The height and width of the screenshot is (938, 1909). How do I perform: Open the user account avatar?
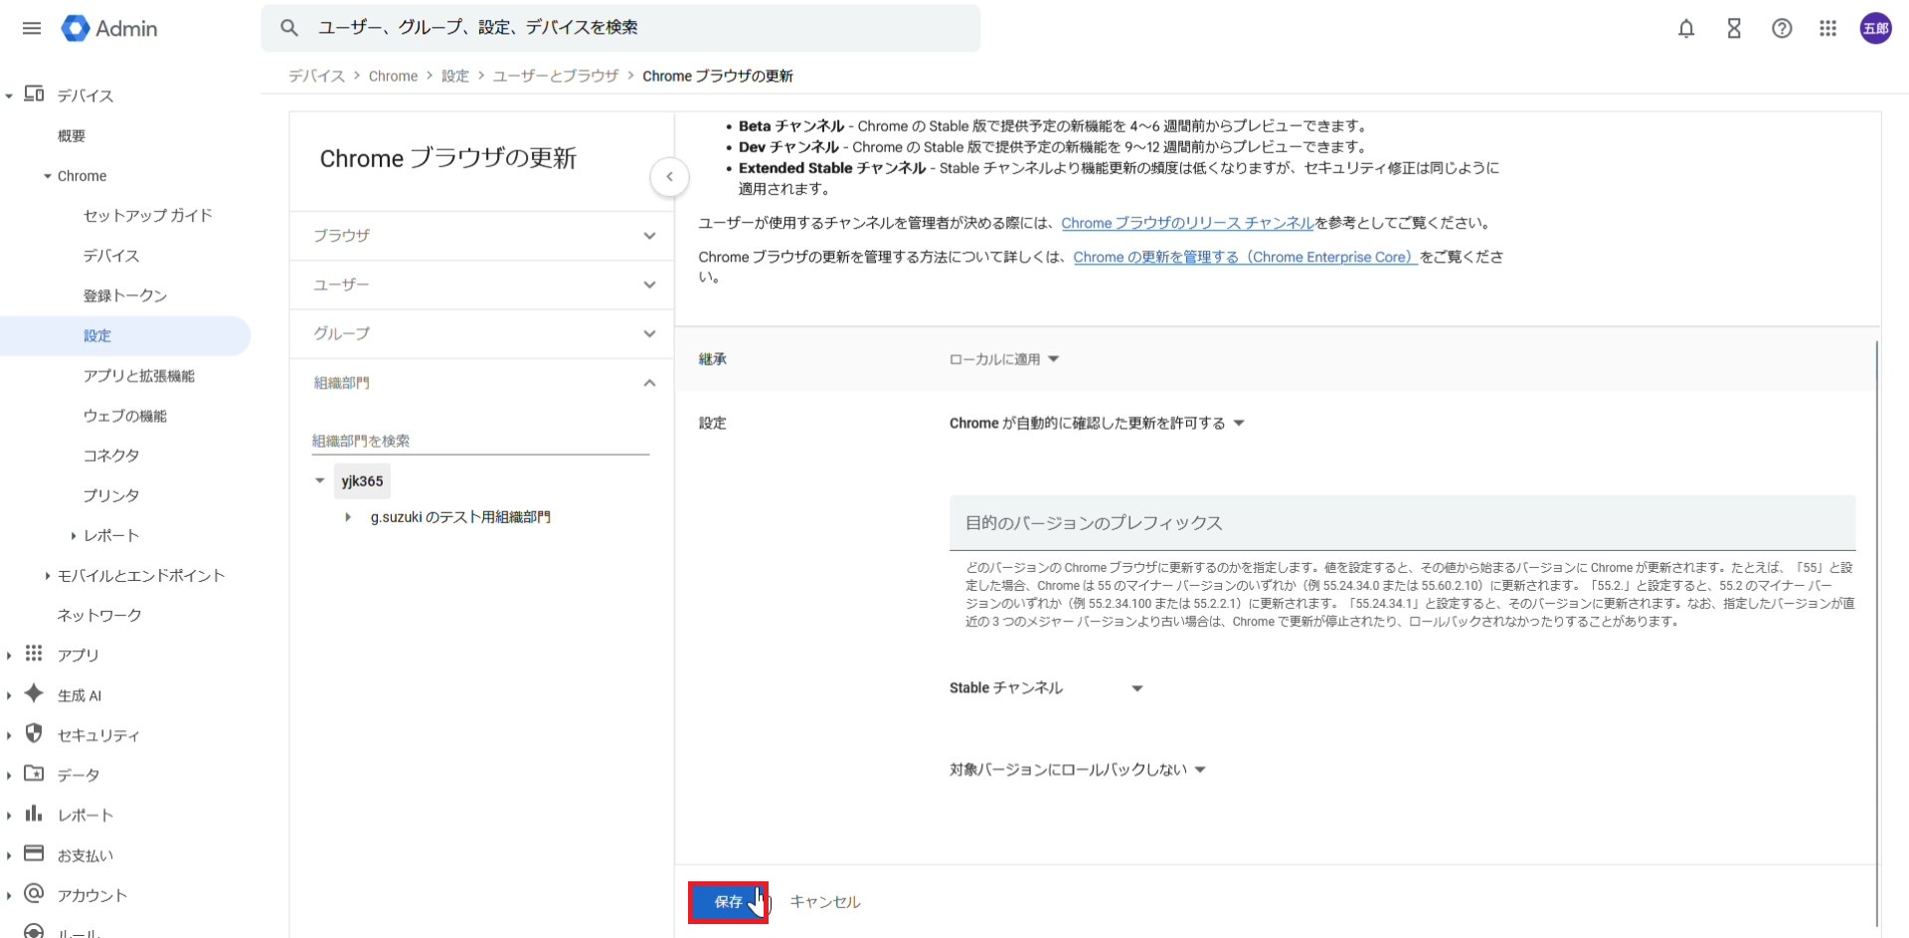point(1875,29)
